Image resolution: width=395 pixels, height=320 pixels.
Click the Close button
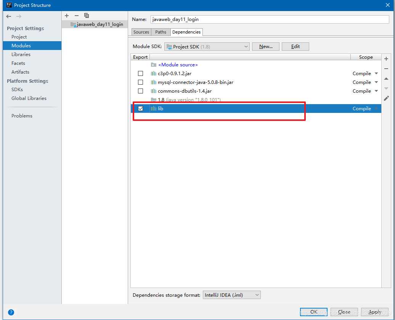(344, 312)
